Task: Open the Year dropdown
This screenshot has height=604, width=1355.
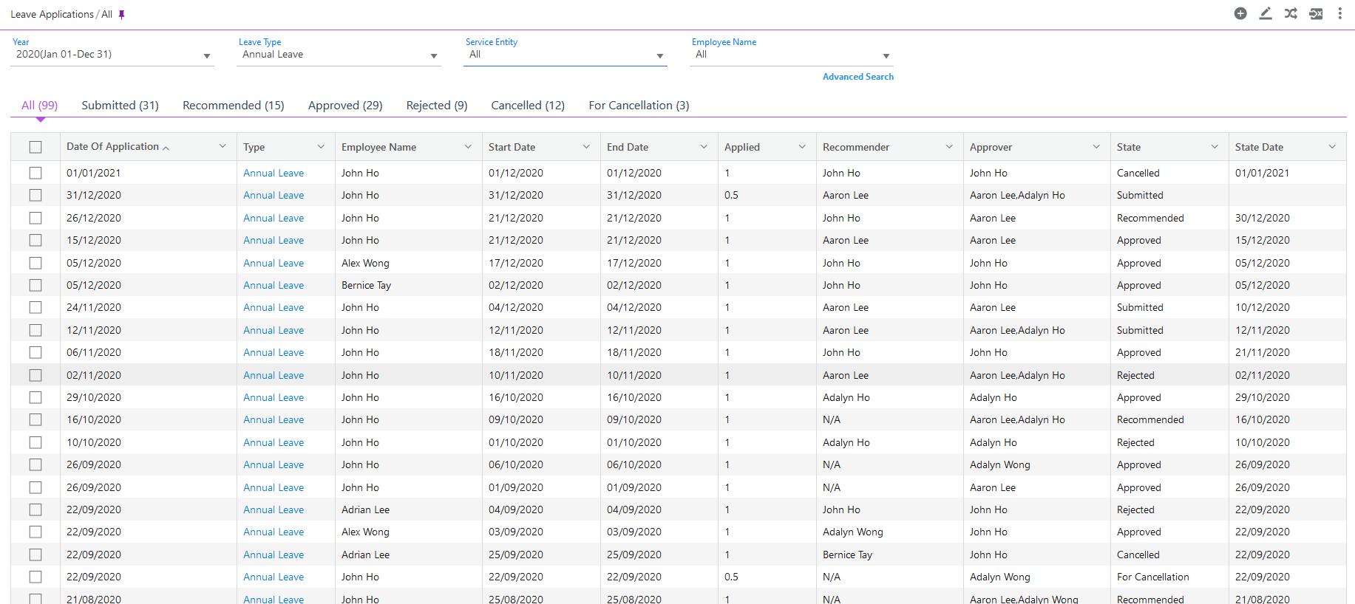Action: tap(112, 55)
